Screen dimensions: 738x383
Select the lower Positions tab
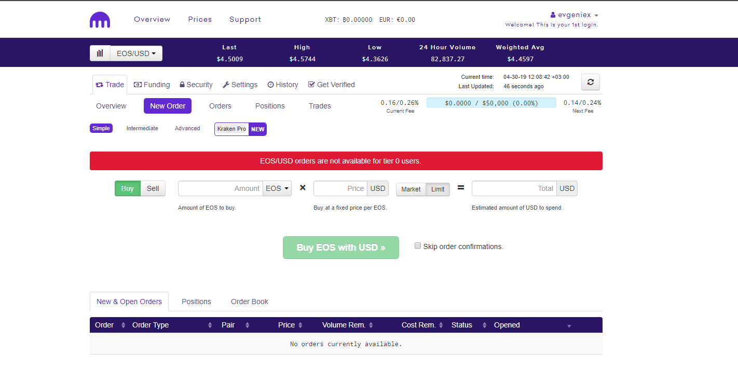[196, 302]
